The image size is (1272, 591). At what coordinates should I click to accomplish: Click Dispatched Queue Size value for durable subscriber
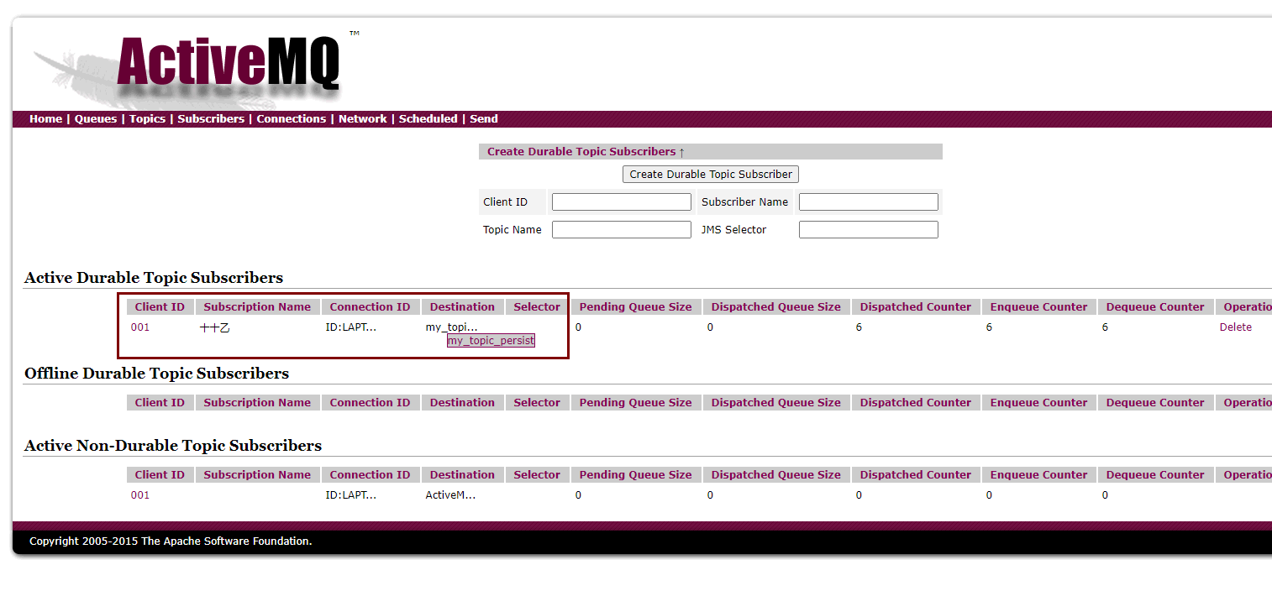tap(710, 327)
